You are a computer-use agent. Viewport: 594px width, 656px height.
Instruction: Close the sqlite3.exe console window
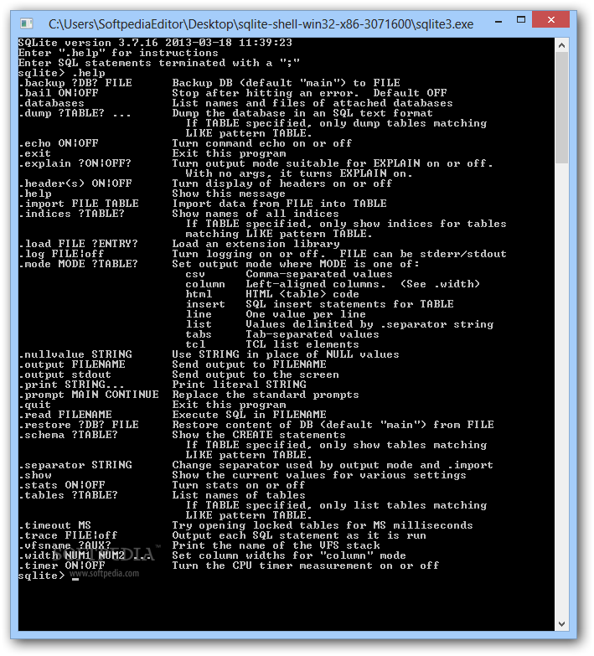click(550, 19)
